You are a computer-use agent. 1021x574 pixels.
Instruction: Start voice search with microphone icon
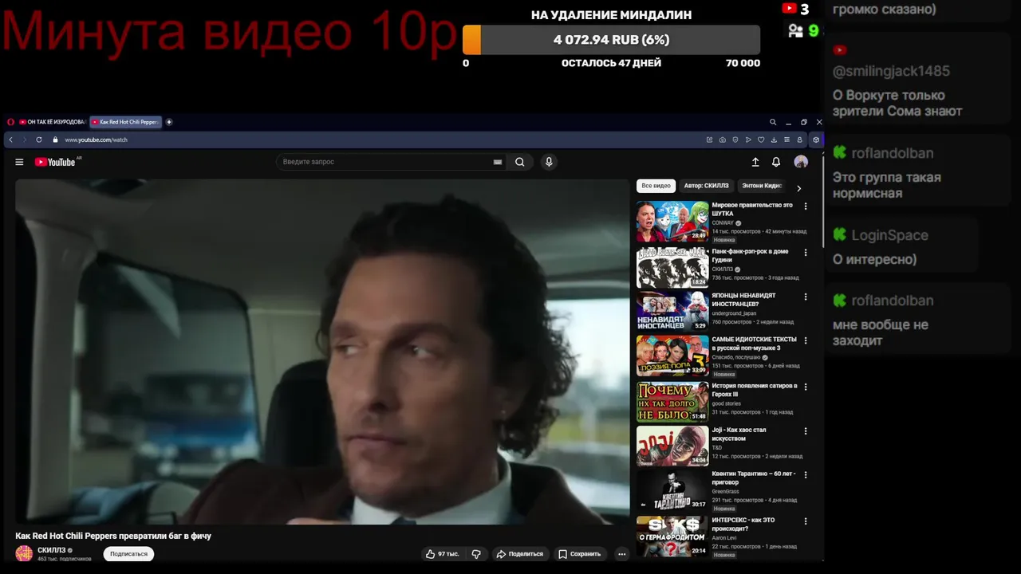click(549, 162)
